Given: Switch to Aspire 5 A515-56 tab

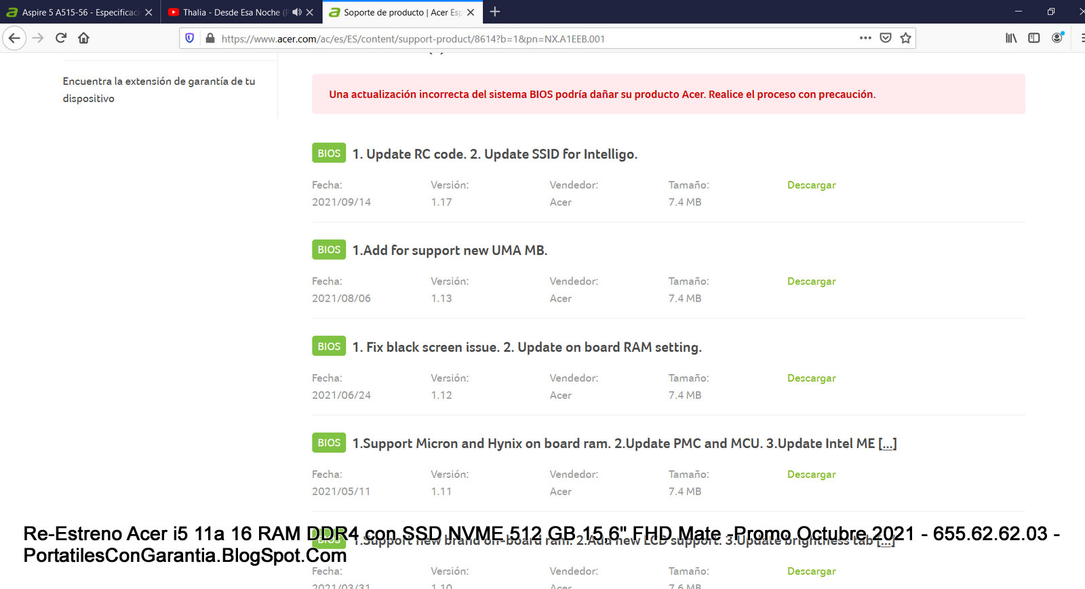Looking at the screenshot, I should click(x=80, y=12).
